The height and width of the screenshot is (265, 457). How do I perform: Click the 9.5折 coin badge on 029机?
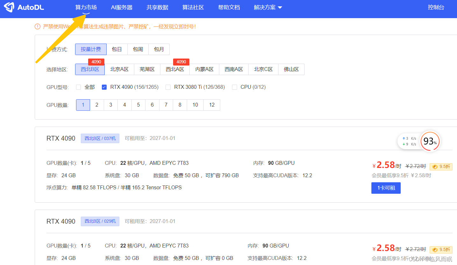tap(441, 249)
